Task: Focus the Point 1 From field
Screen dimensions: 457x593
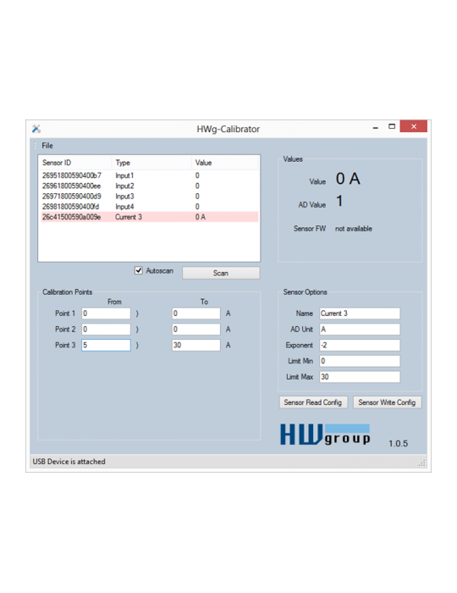Action: pyautogui.click(x=106, y=313)
